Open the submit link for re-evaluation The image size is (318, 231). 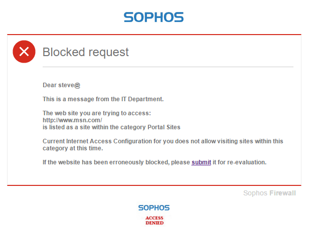tap(201, 163)
